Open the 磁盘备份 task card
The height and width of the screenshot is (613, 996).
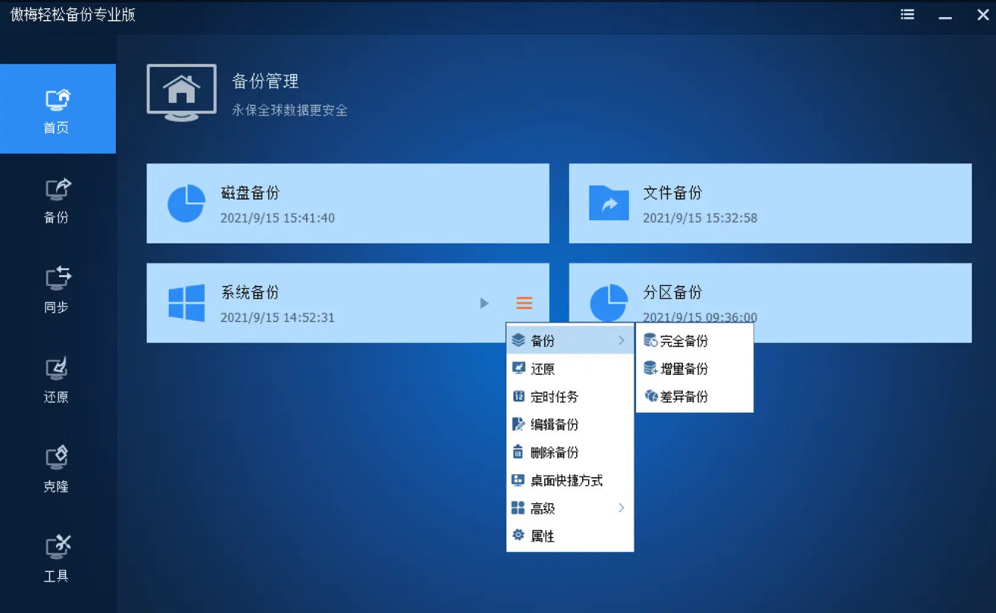point(347,203)
